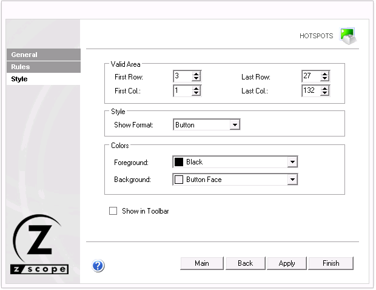Switch to the General tab
Viewport: 376px width, 290px height.
click(x=43, y=55)
